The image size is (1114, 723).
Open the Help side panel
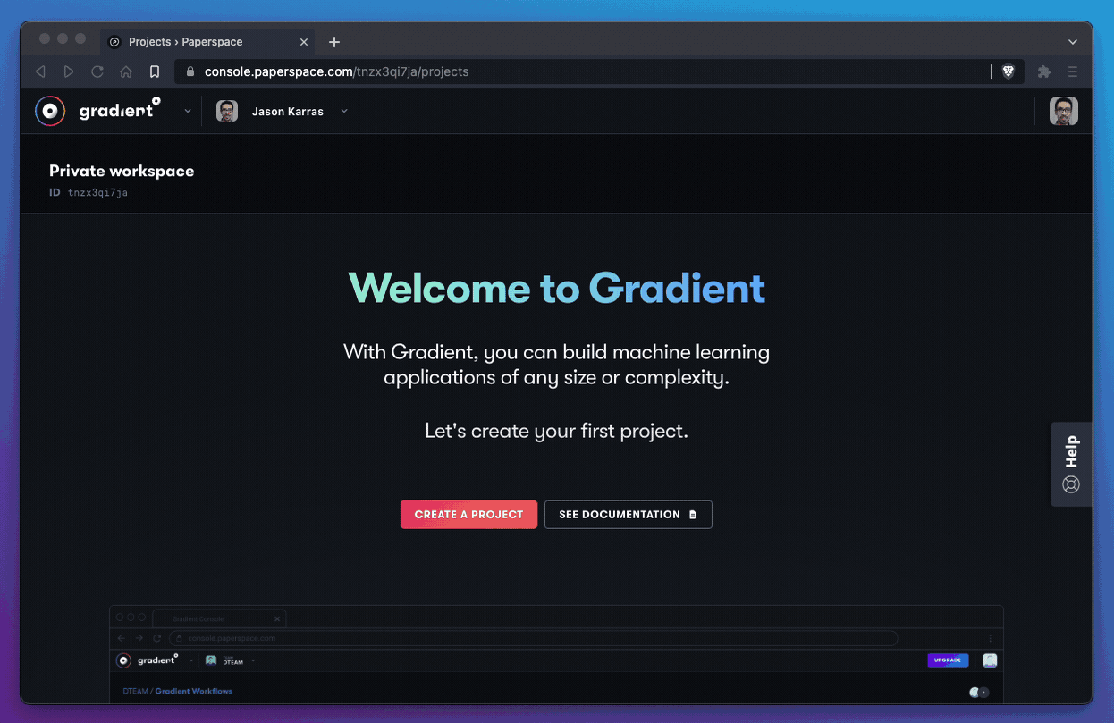[1071, 464]
